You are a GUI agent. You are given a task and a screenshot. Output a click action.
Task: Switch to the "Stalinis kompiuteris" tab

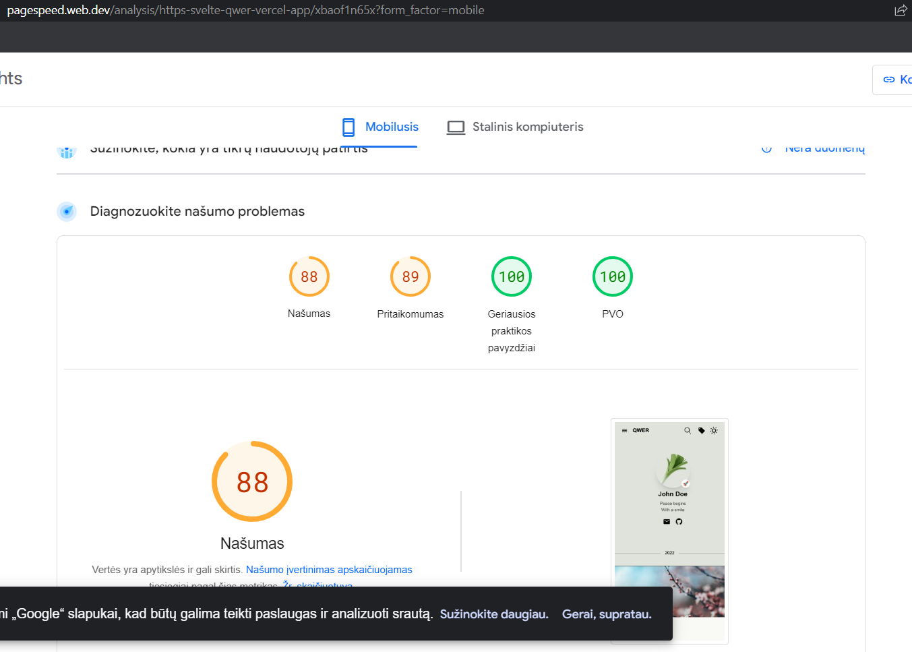coord(514,127)
